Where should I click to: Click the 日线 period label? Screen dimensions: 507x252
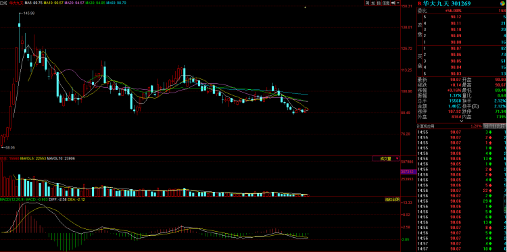3,3
